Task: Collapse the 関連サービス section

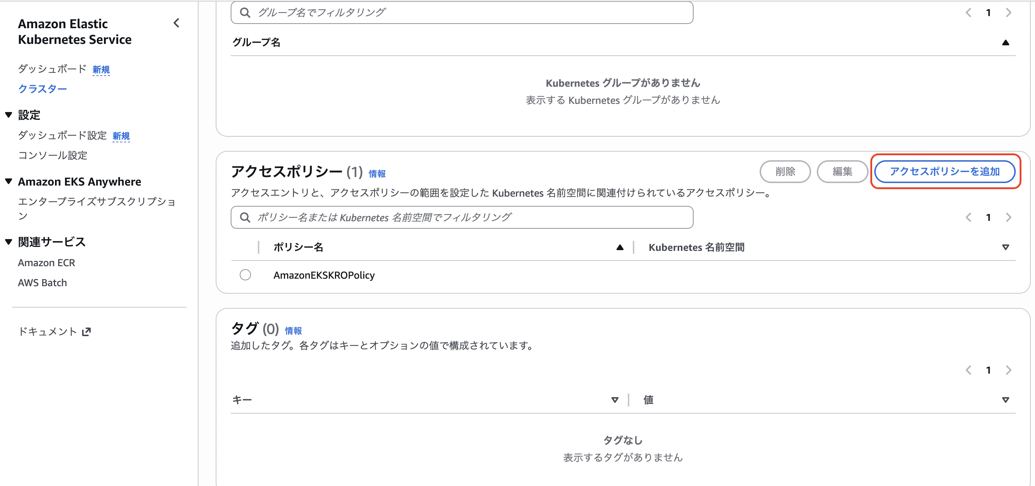Action: pos(8,241)
